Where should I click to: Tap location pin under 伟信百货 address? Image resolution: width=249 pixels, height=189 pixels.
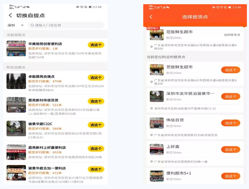(x=152, y=135)
